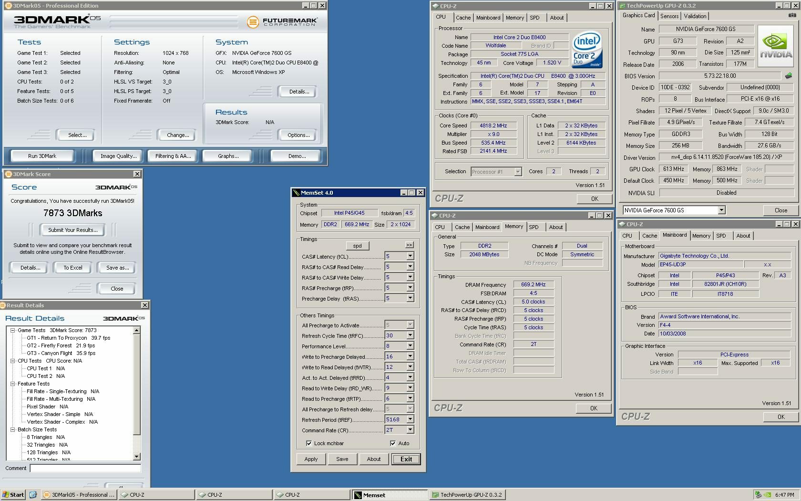Open Mainboard tab in Memory CPU-Z window

[x=487, y=227]
